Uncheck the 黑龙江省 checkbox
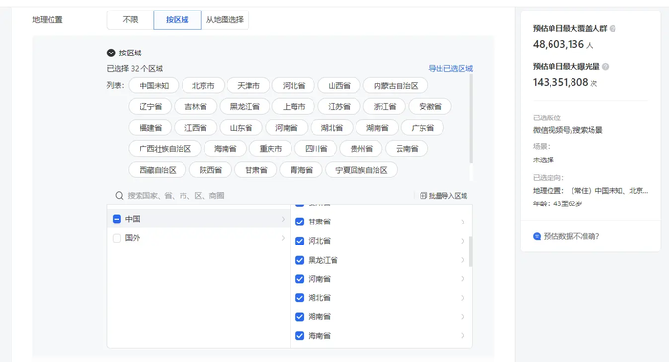 pos(299,260)
